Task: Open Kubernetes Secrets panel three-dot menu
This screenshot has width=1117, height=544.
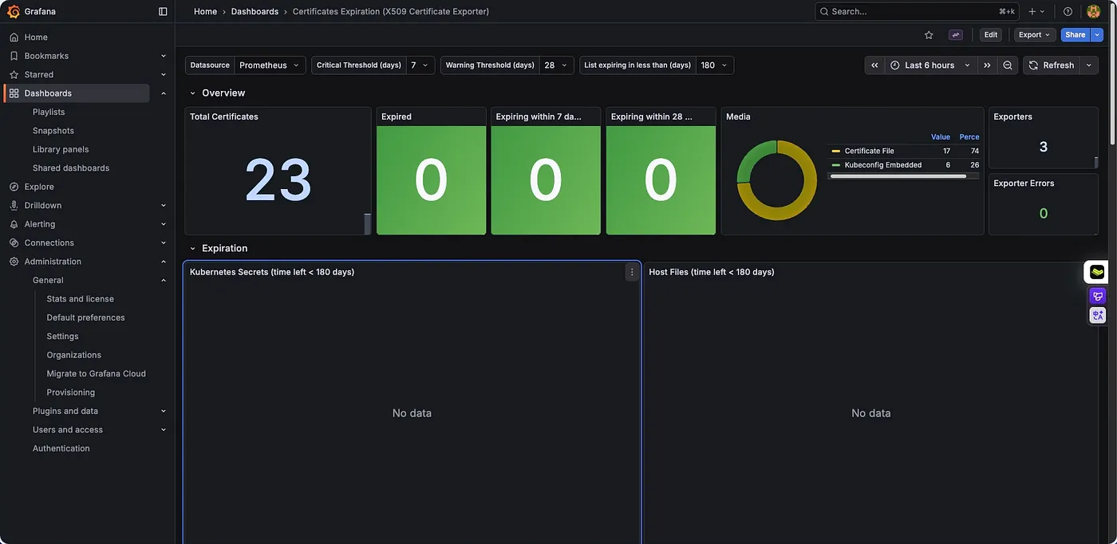Action: 632,272
